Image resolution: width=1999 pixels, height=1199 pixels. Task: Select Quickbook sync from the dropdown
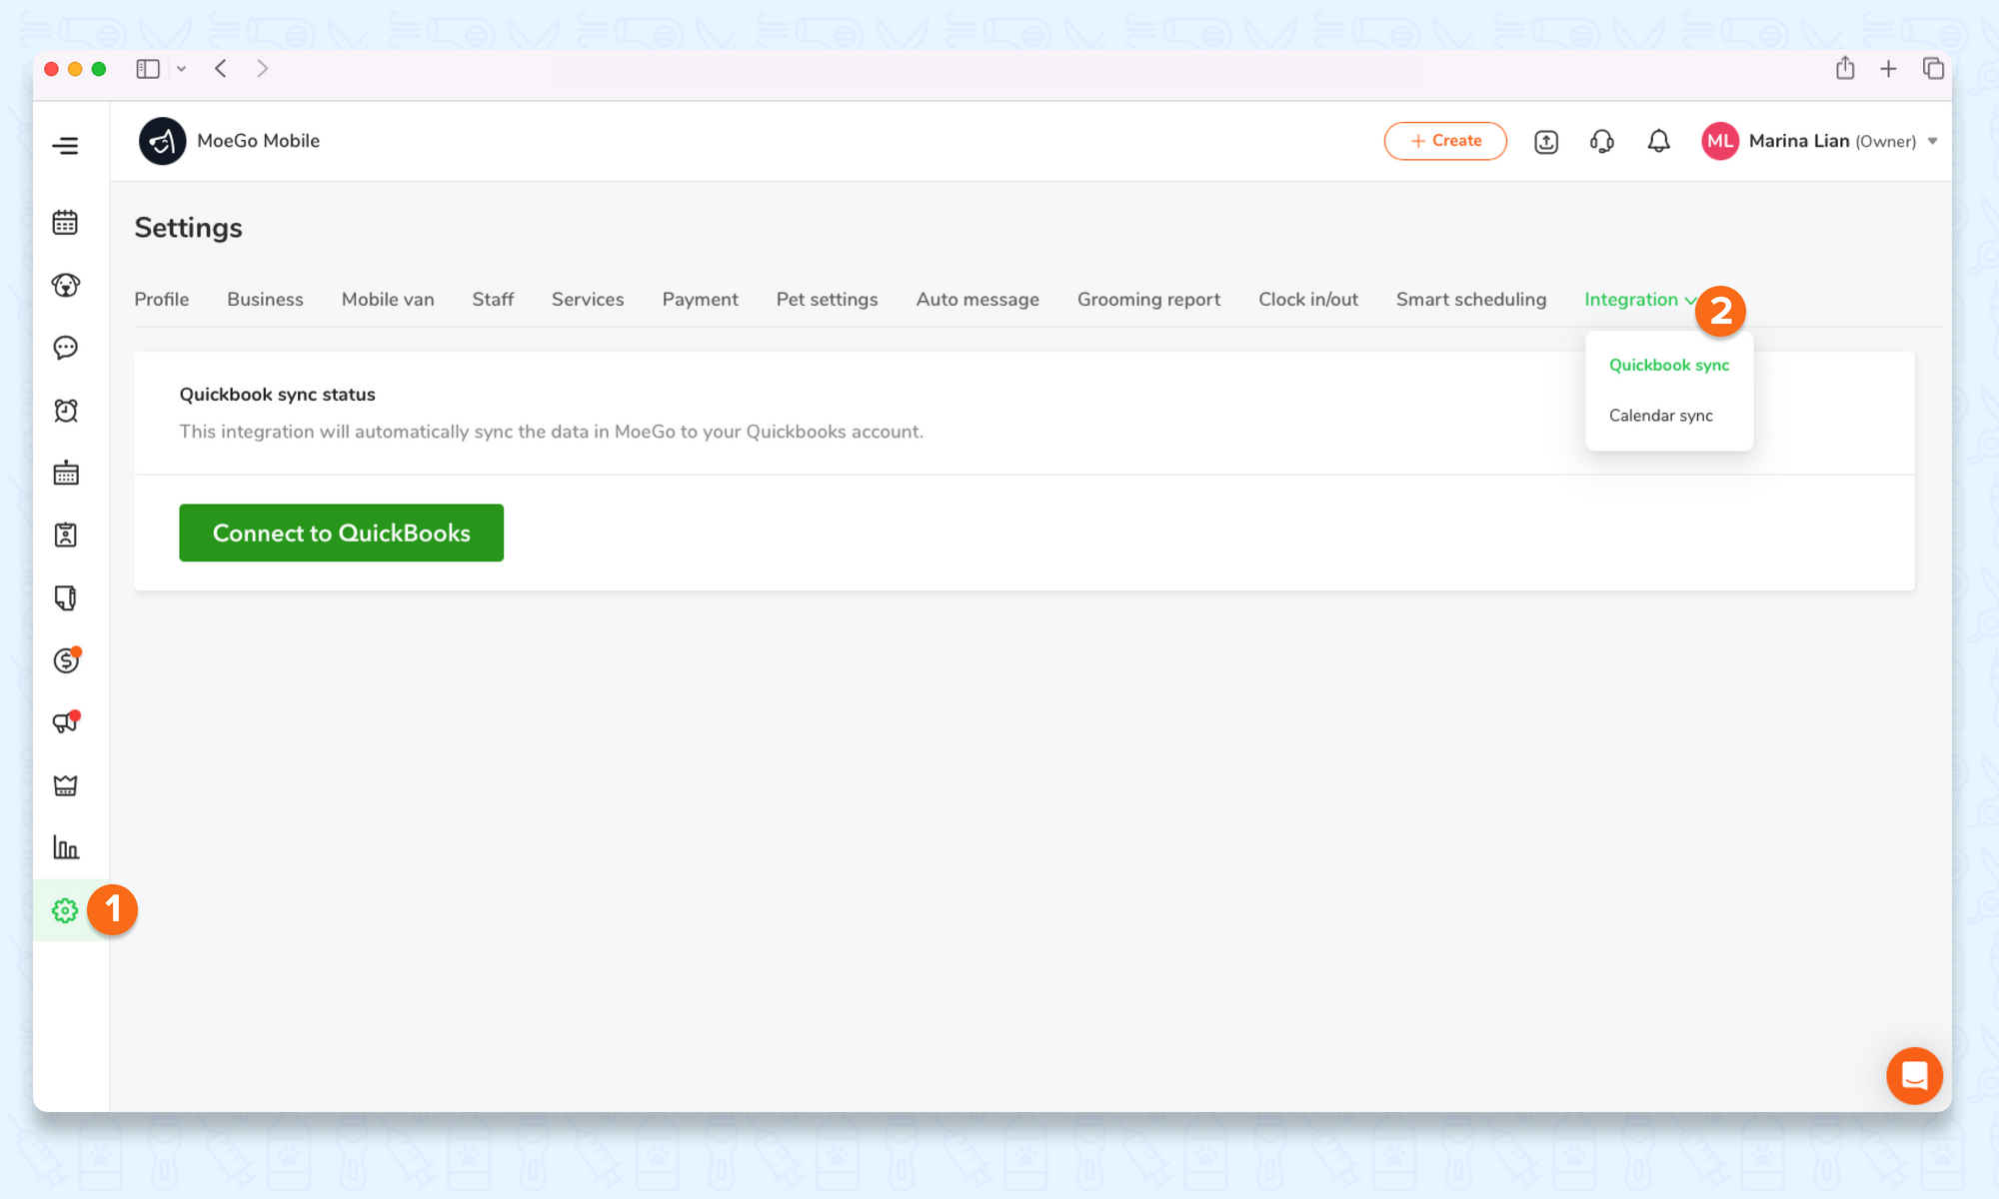pos(1669,366)
